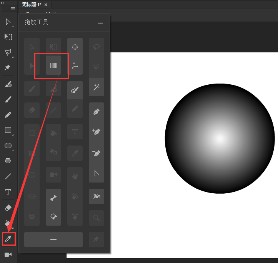This screenshot has width=278, height=263.
Task: Collapse the toolbar with the double-arrow
Action: 3,2
